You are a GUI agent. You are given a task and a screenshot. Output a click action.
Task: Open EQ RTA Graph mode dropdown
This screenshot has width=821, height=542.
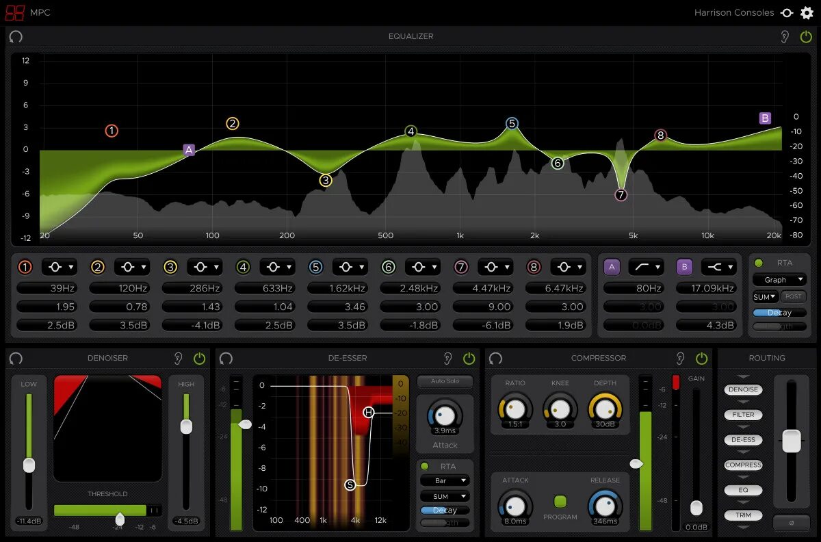(779, 280)
